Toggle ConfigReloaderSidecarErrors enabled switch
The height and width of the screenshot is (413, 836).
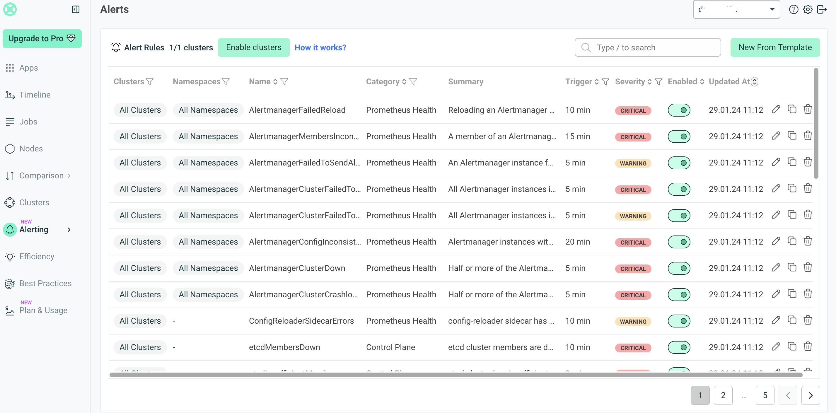[x=679, y=321]
